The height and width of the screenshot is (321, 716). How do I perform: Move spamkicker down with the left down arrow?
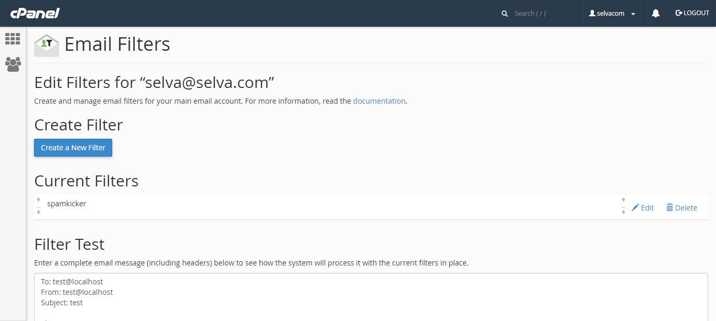tap(38, 212)
